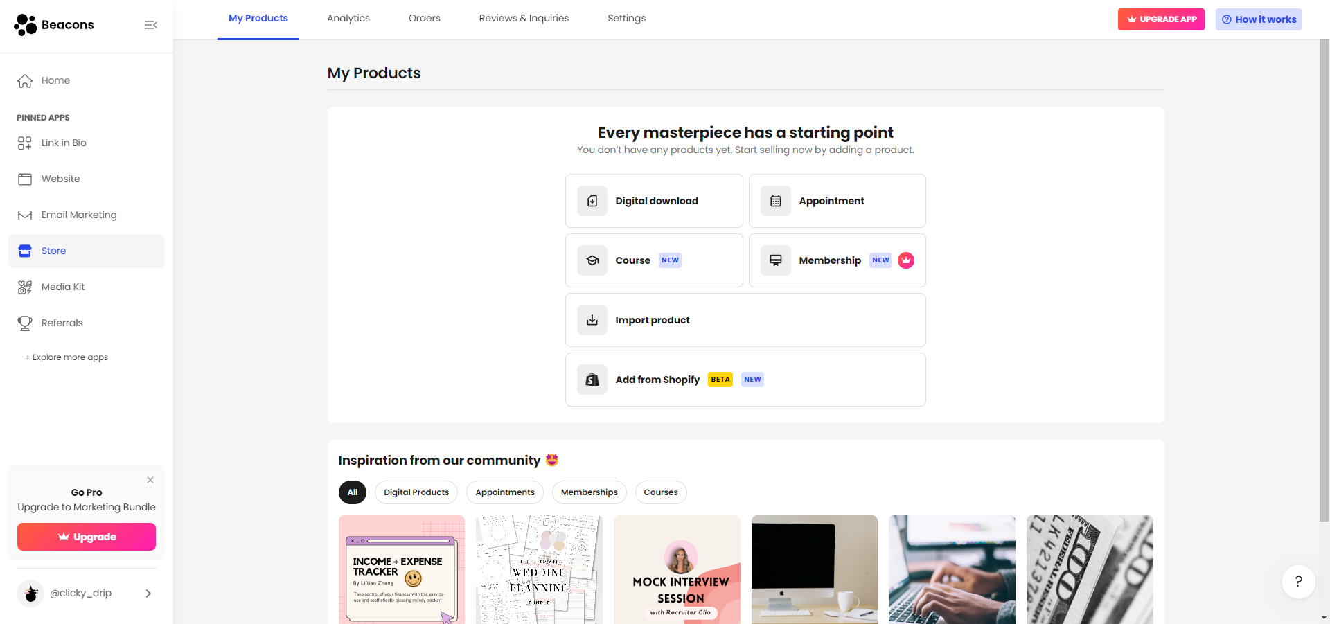1330x624 pixels.
Task: Expand Explore more apps list
Action: click(66, 357)
